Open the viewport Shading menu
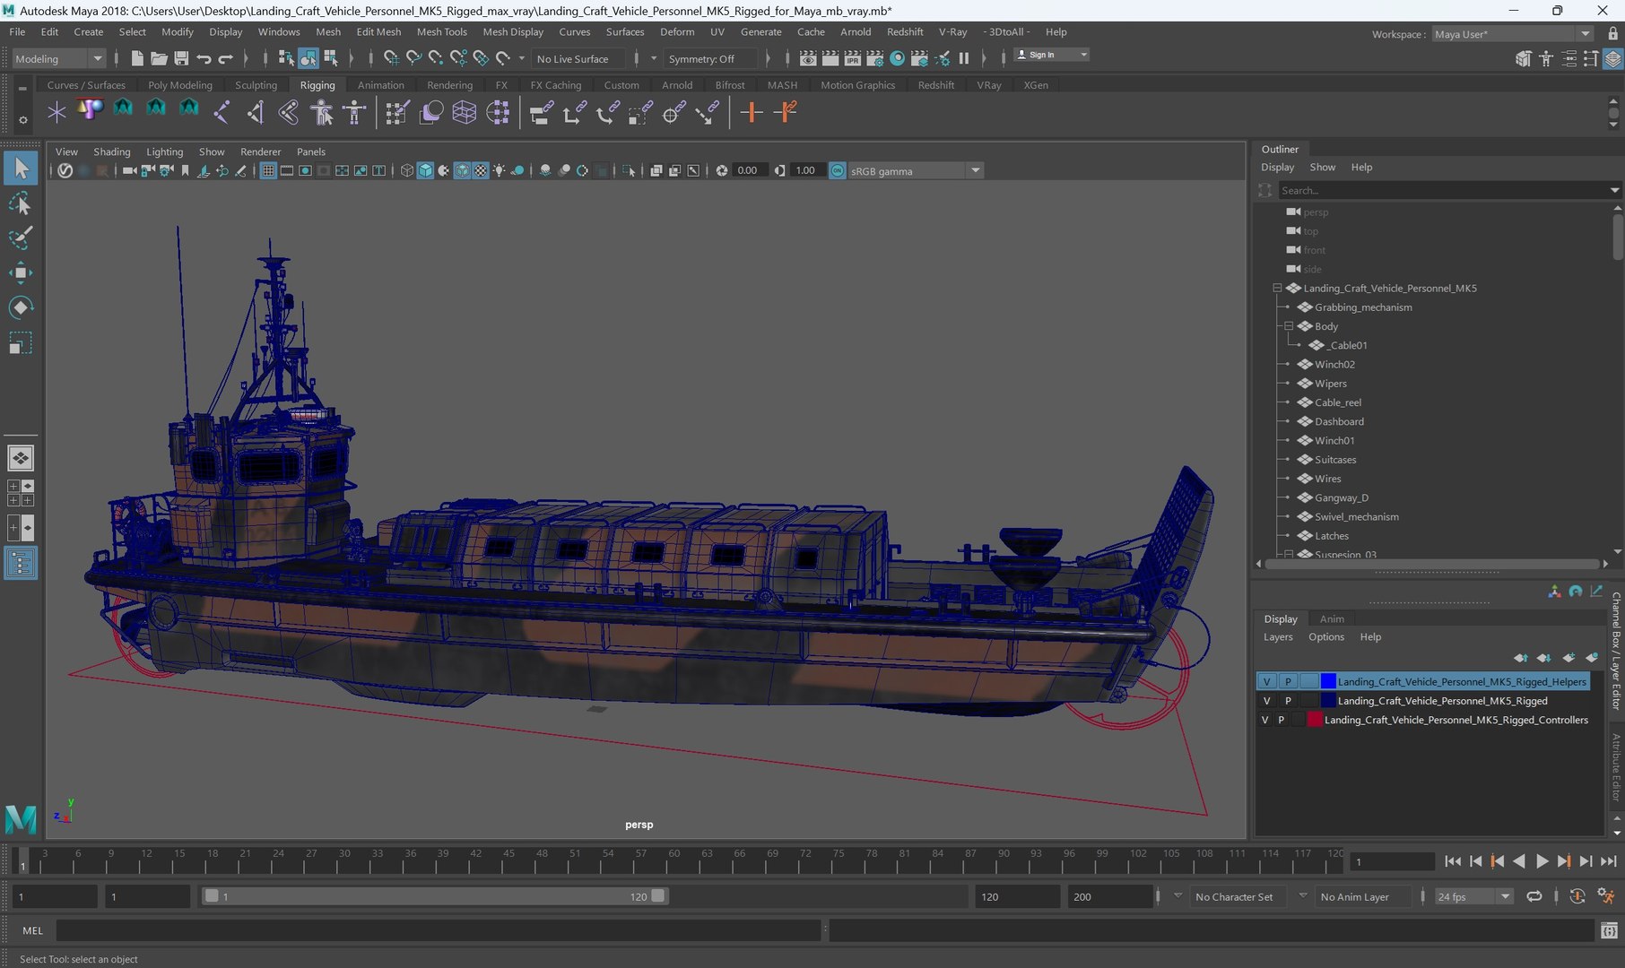 click(111, 151)
